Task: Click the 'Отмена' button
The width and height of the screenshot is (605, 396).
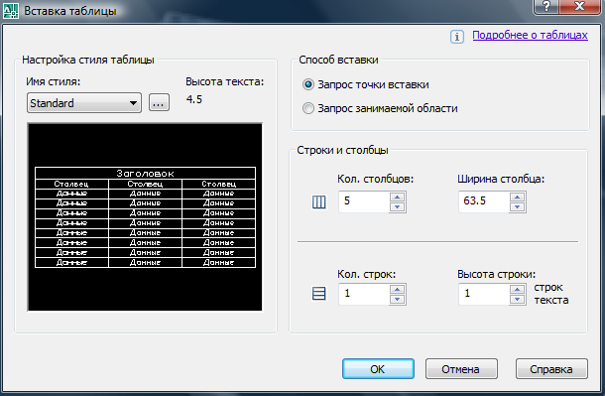Action: point(461,369)
